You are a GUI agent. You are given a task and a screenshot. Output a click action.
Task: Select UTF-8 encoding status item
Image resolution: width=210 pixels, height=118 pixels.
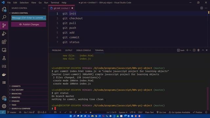click(x=133, y=112)
